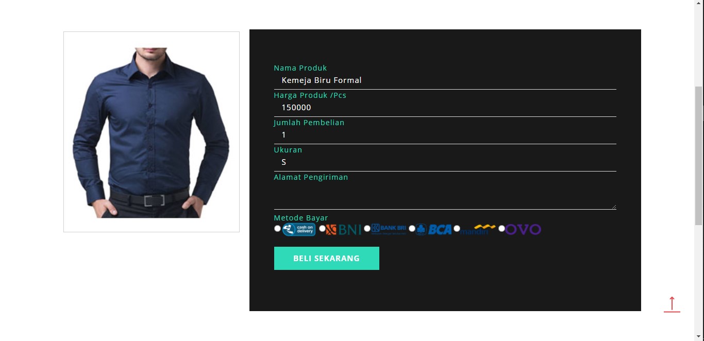Select the Bank BRI radio button
The image size is (704, 341).
point(367,228)
